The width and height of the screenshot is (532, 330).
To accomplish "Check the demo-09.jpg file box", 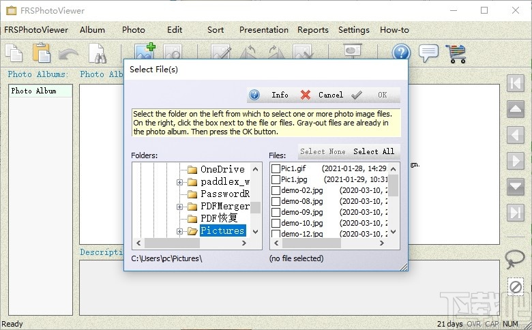I will click(x=276, y=212).
